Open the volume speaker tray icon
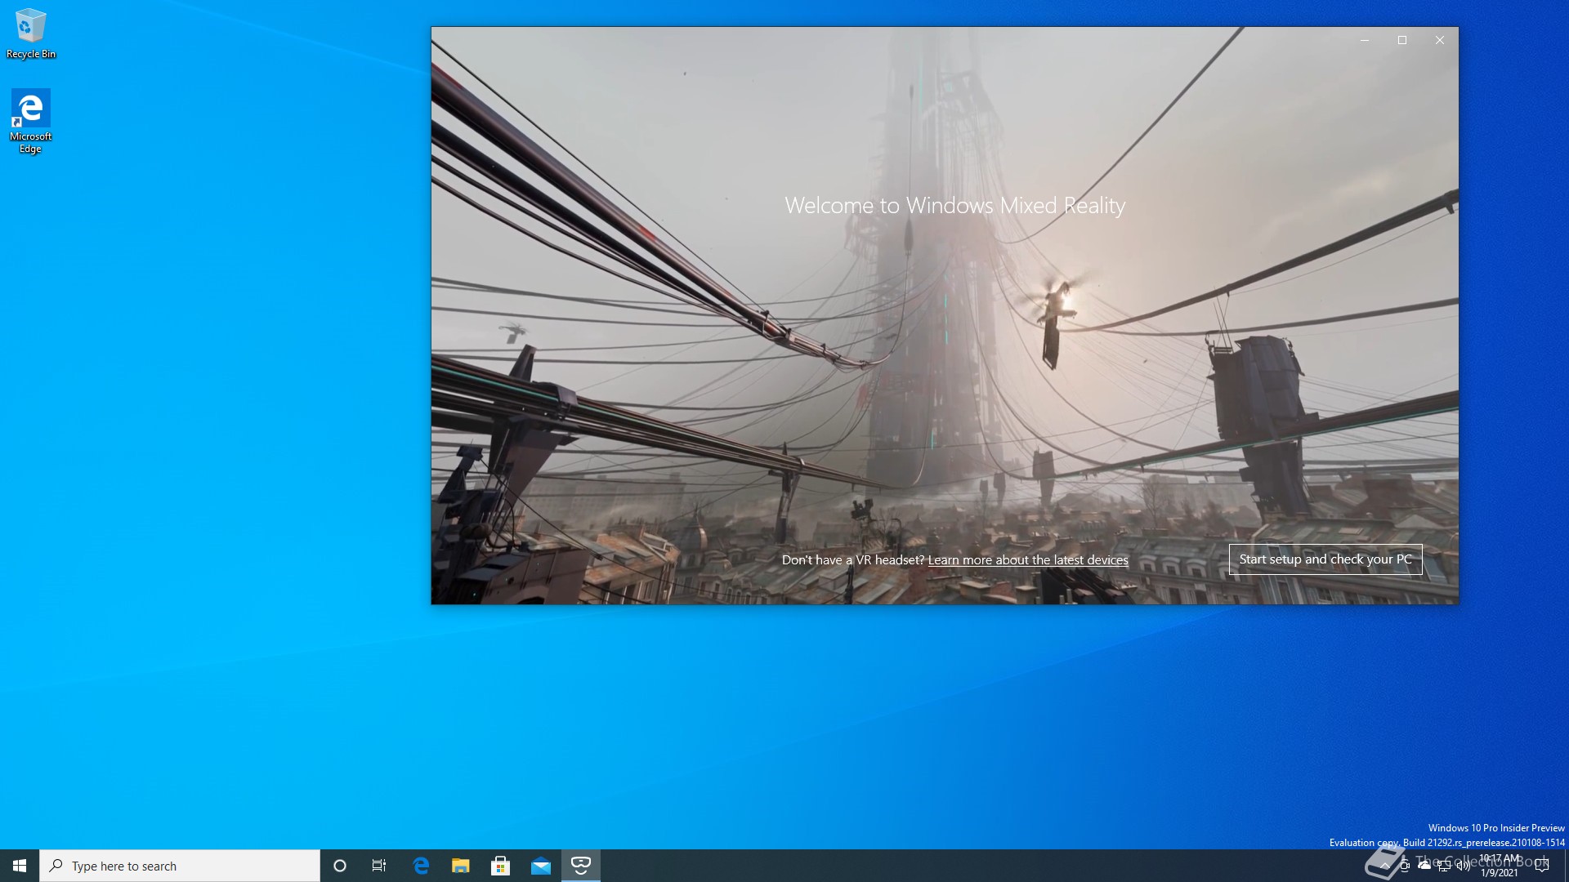The width and height of the screenshot is (1569, 882). coord(1464,866)
